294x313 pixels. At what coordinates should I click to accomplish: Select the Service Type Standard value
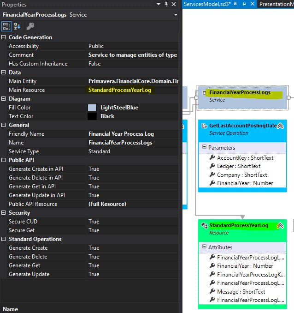(x=133, y=151)
